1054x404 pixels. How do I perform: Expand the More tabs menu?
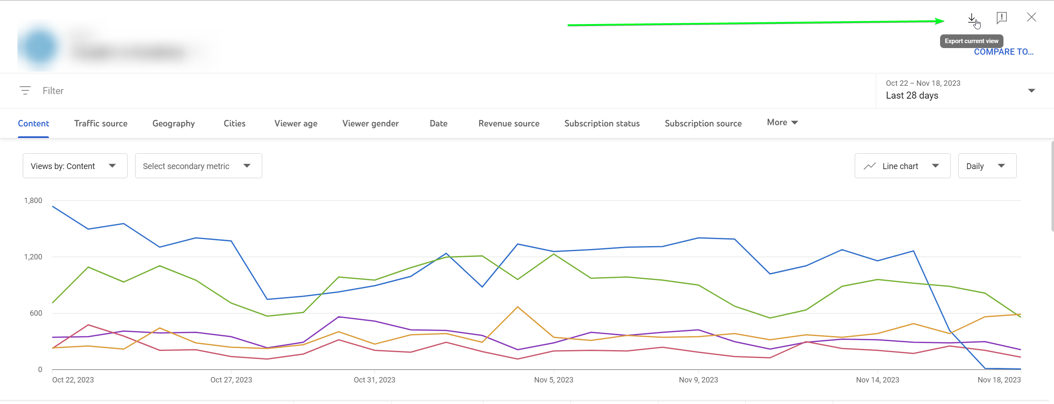click(782, 122)
